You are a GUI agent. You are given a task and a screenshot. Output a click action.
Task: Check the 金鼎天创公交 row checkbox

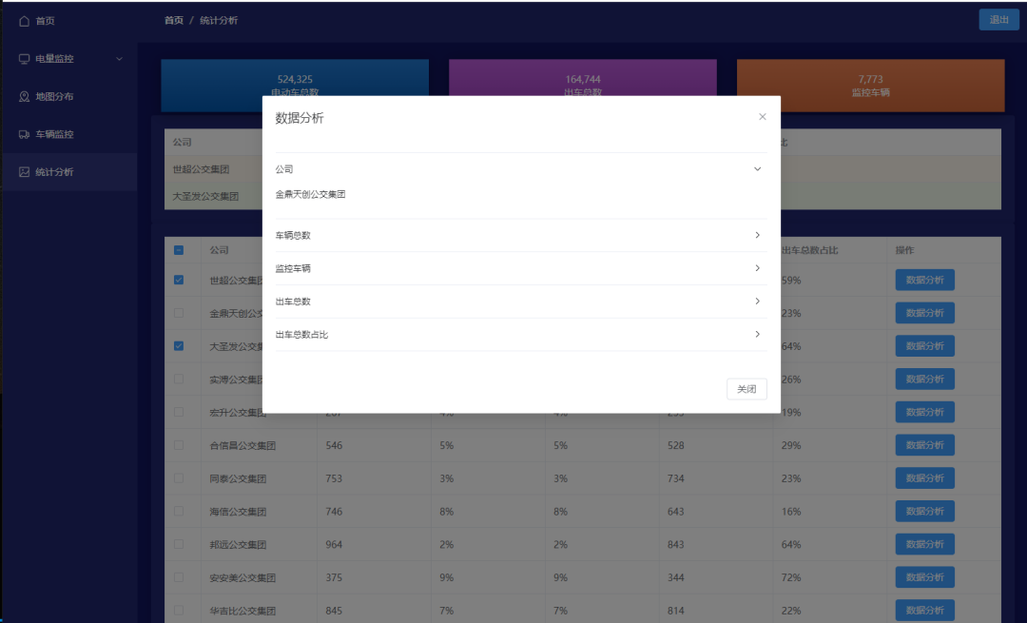click(179, 313)
